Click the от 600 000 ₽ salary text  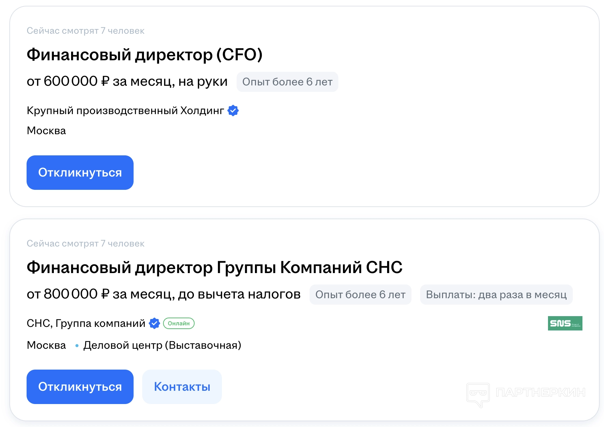coord(127,81)
